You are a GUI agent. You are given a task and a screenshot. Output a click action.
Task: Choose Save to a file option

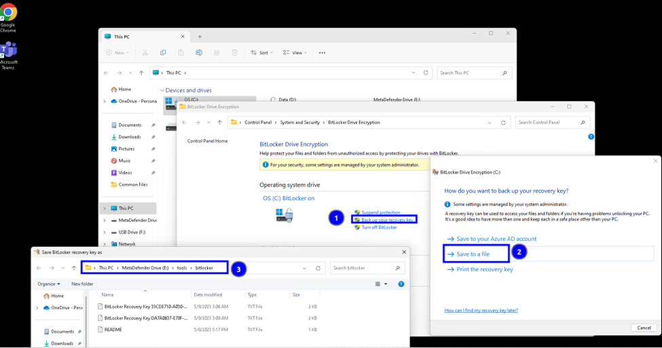click(x=473, y=254)
